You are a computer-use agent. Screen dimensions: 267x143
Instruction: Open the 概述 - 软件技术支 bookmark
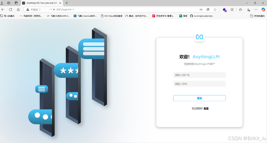(x=136, y=16)
